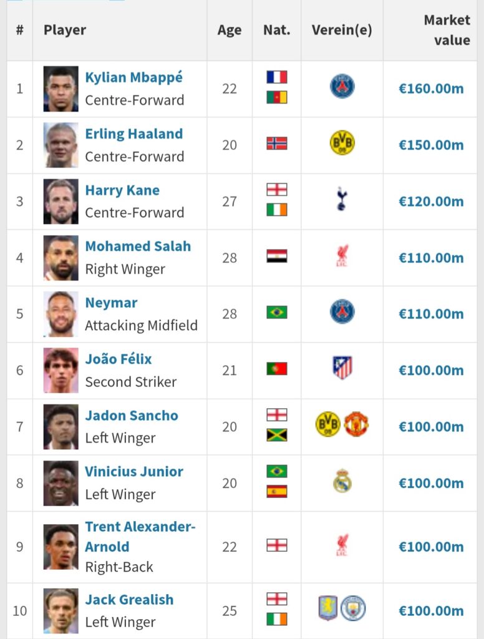Click the Tottenham crest next to Harry Kane
Screen dimensions: 484x639
pos(342,200)
